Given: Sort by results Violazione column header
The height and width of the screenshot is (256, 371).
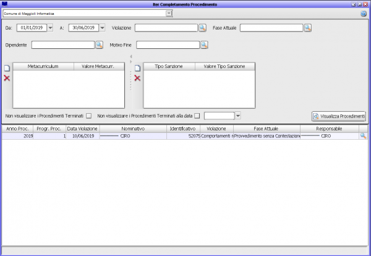Looking at the screenshot, I should click(217, 129).
